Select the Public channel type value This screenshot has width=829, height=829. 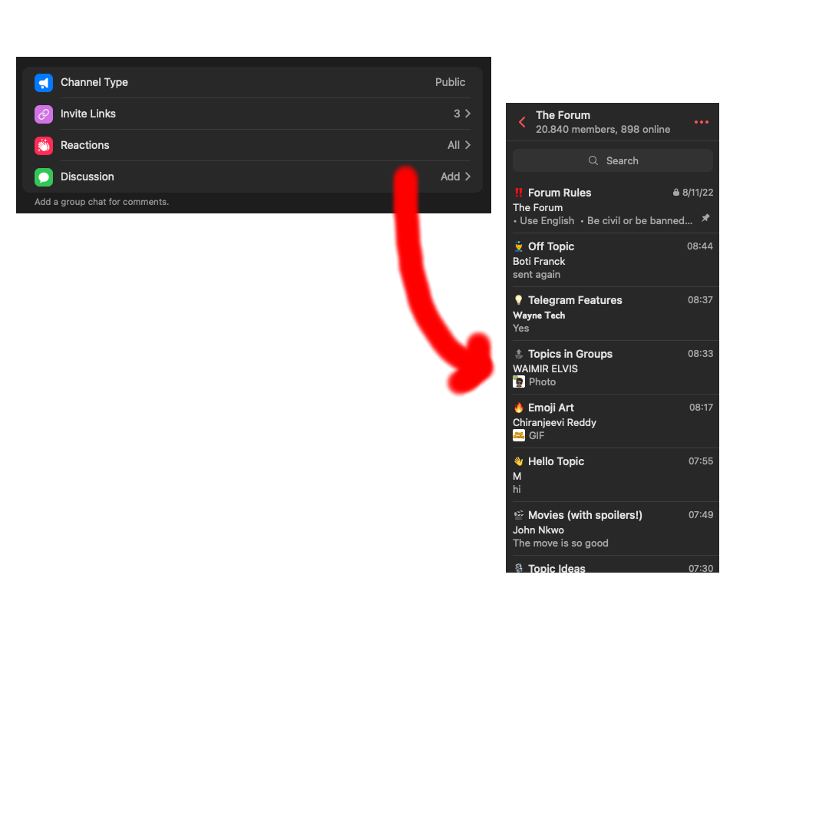pyautogui.click(x=450, y=82)
